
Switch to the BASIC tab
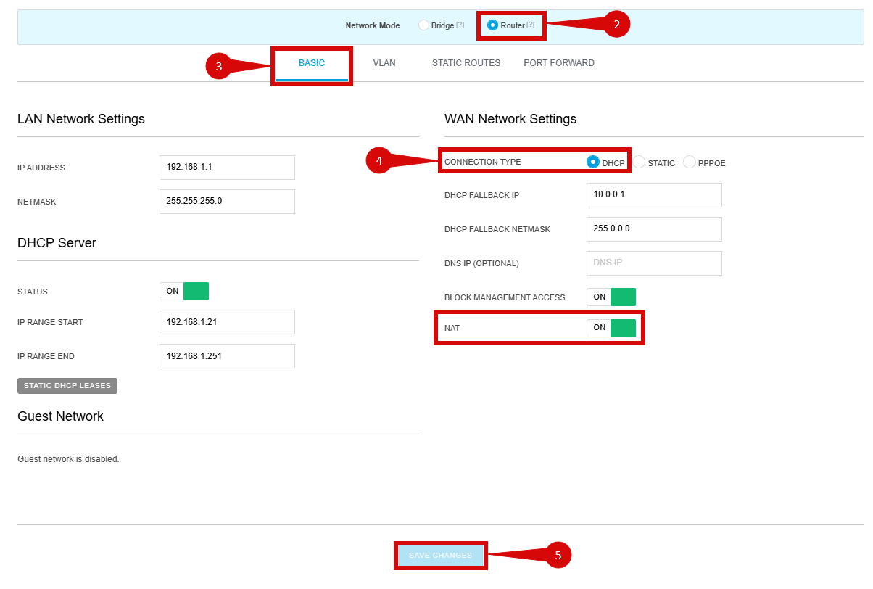tap(312, 64)
